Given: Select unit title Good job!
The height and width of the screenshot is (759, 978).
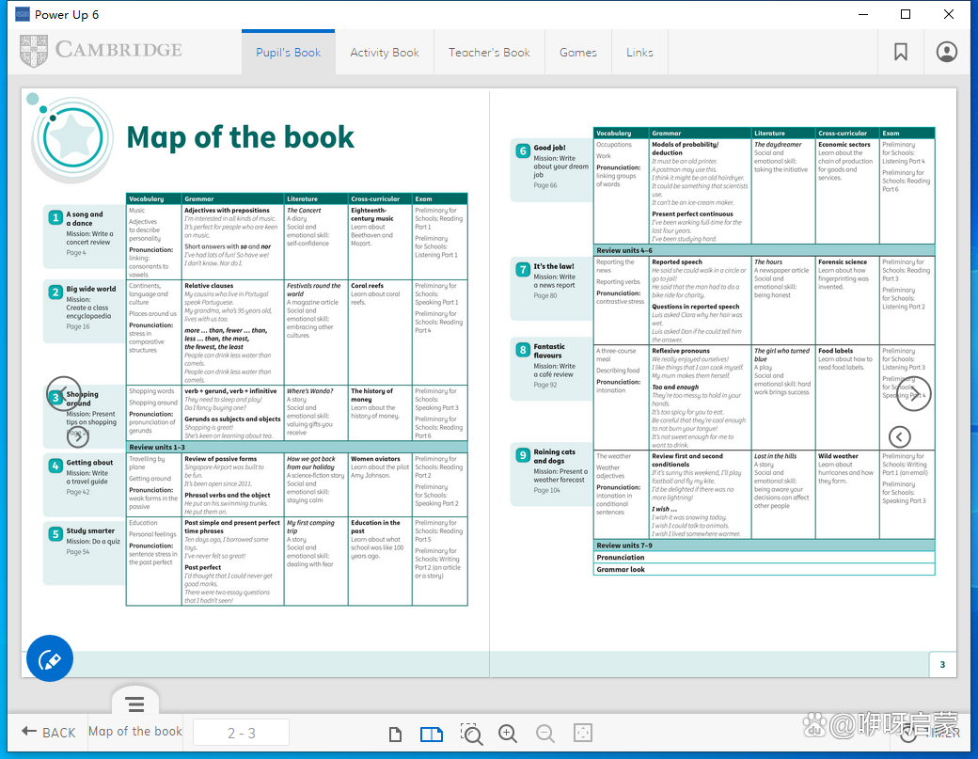Looking at the screenshot, I should [549, 148].
